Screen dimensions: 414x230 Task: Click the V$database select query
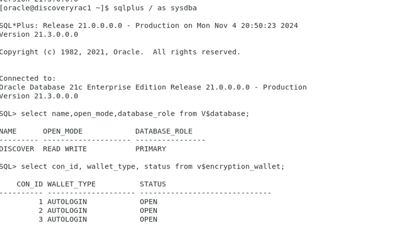coord(135,114)
